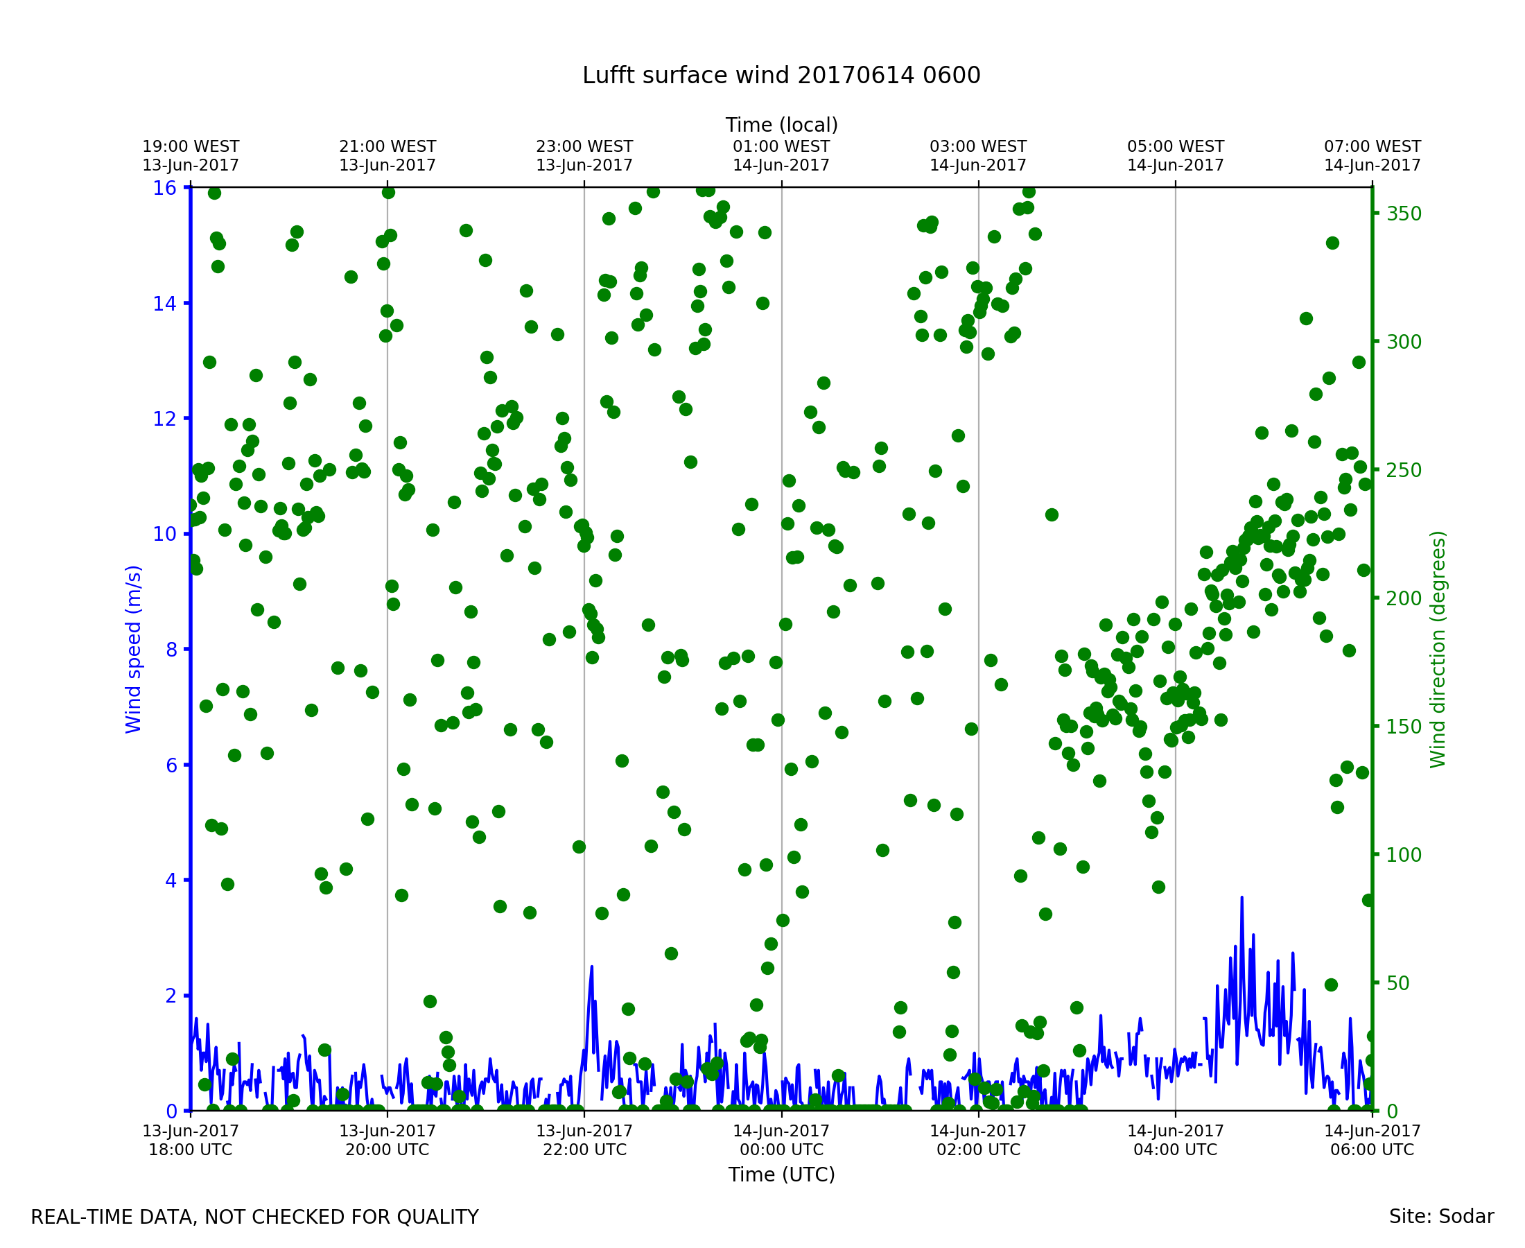Click the '14-Jun-2017 02:00 UTC' tick label
The width and height of the screenshot is (1525, 1248).
coord(978,1140)
